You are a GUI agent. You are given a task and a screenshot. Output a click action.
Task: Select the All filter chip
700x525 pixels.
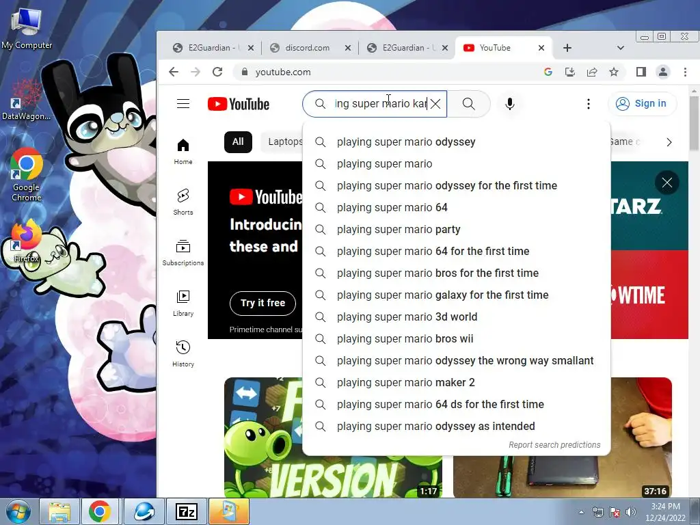click(x=238, y=142)
